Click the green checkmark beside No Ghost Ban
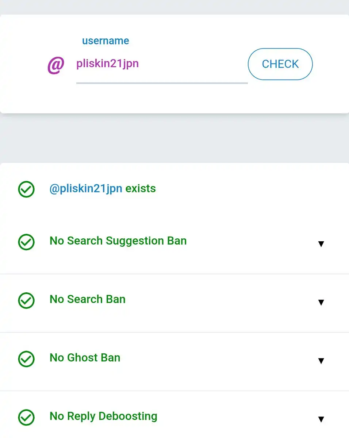This screenshot has height=438, width=349. coord(26,359)
